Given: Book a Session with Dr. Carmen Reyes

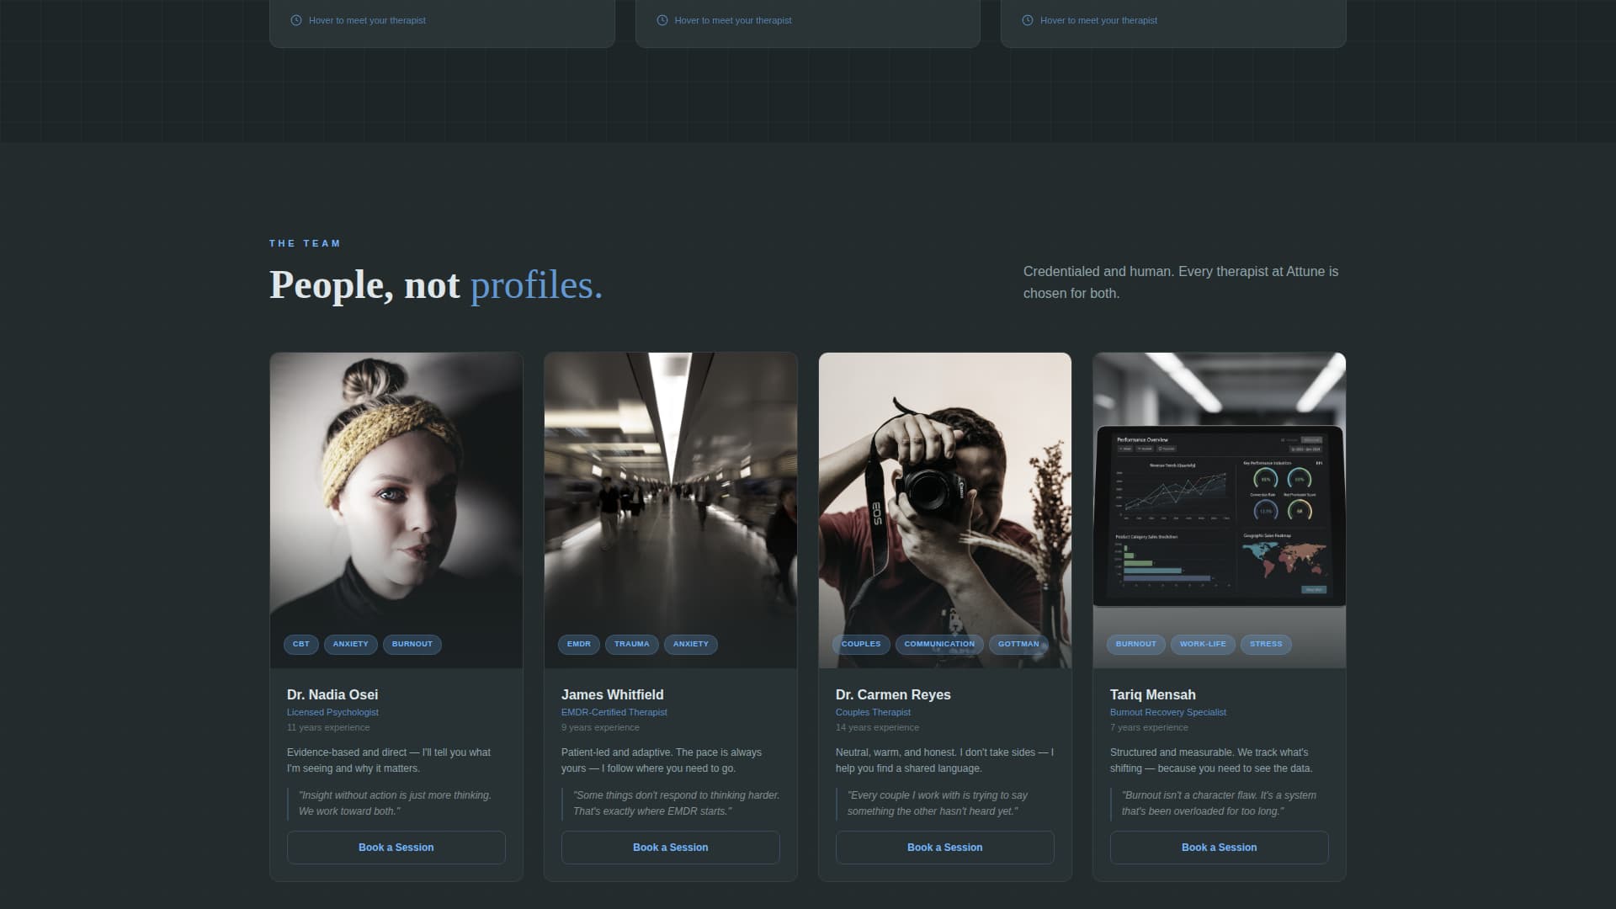Looking at the screenshot, I should tap(944, 848).
